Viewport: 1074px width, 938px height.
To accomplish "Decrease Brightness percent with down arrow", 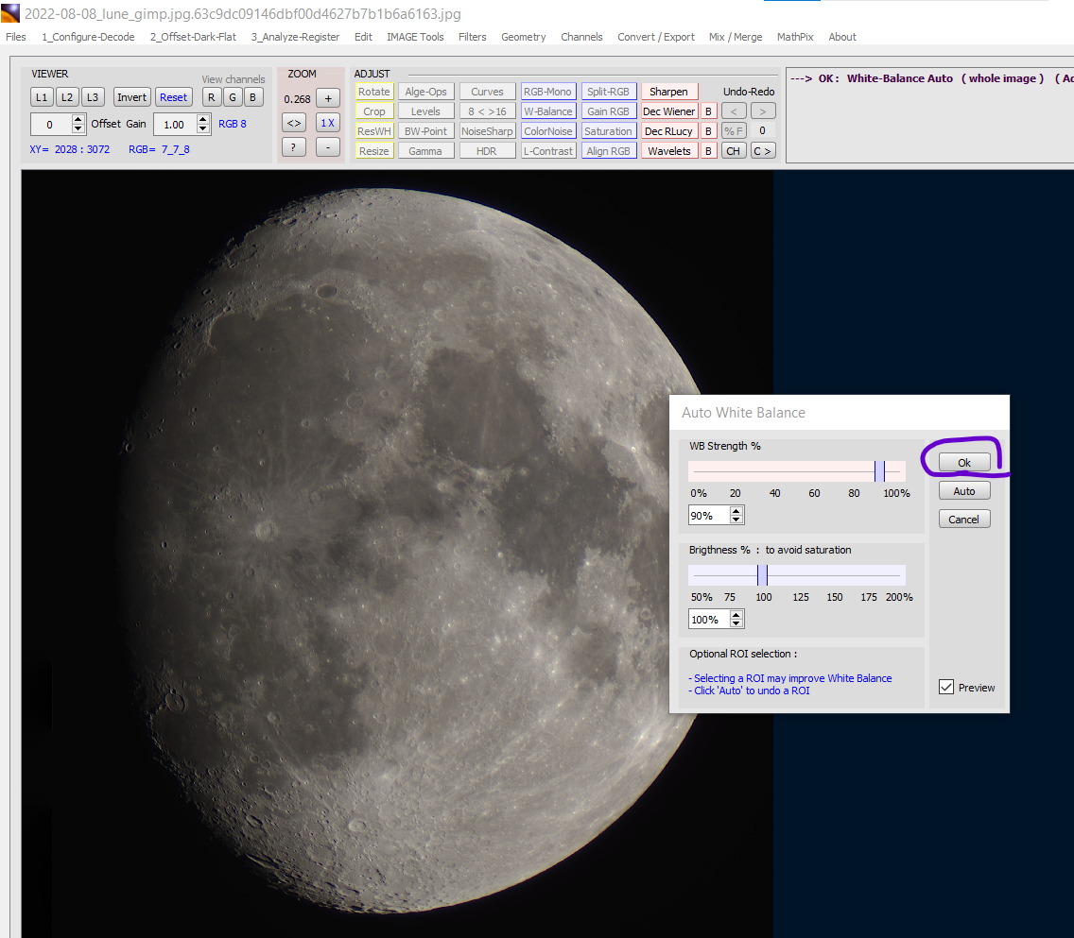I will [737, 624].
